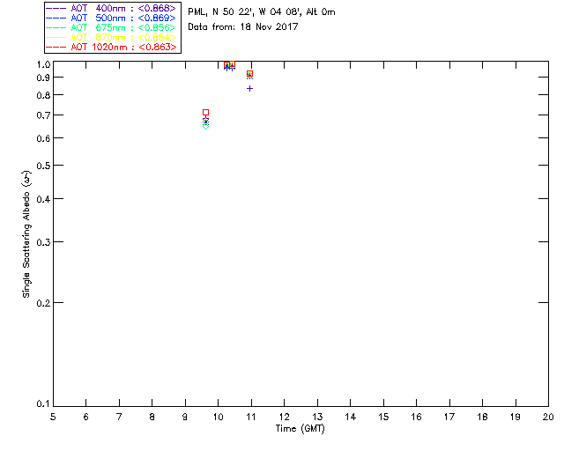Click the red square marker at 11 GMT
This screenshot has width=564, height=451.
click(x=249, y=74)
